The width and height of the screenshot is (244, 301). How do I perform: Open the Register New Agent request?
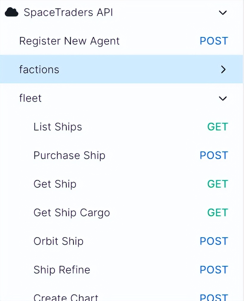(x=69, y=41)
